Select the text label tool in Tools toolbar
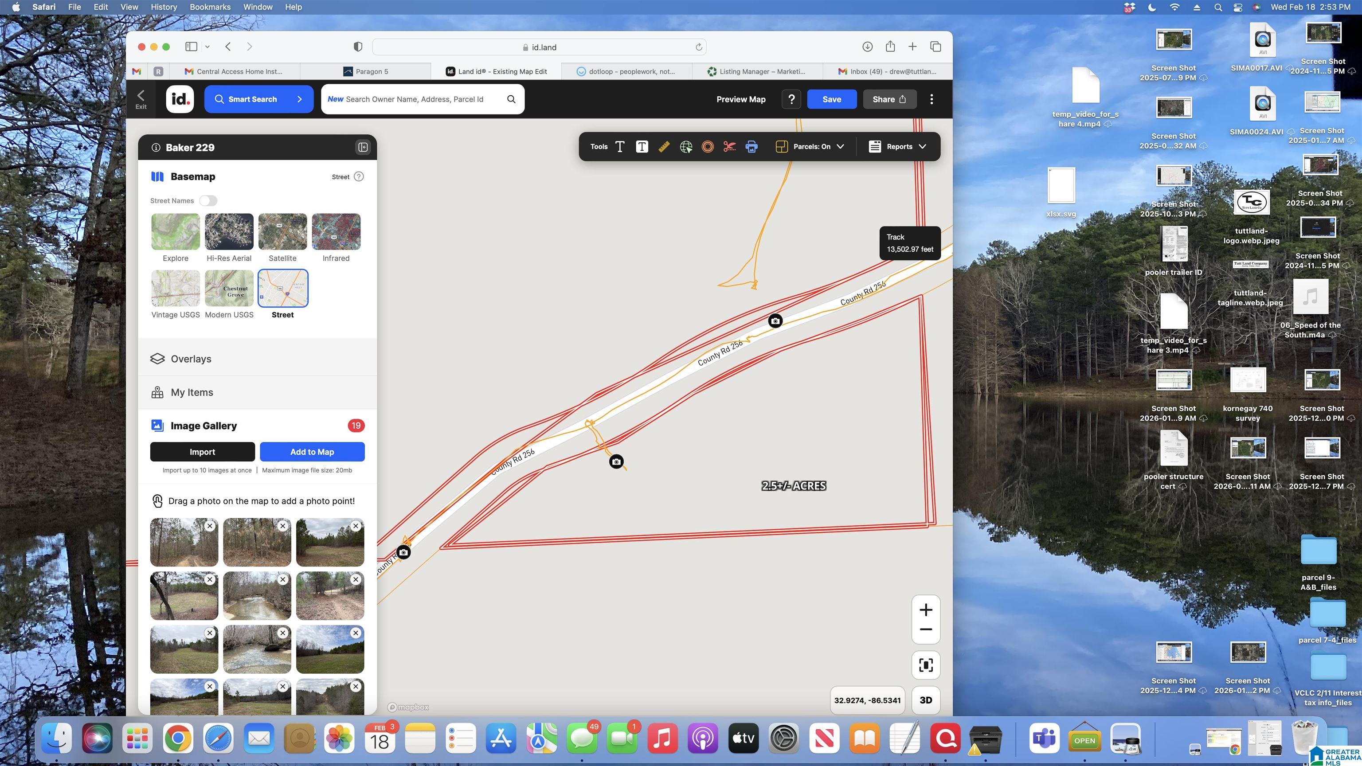 click(620, 146)
